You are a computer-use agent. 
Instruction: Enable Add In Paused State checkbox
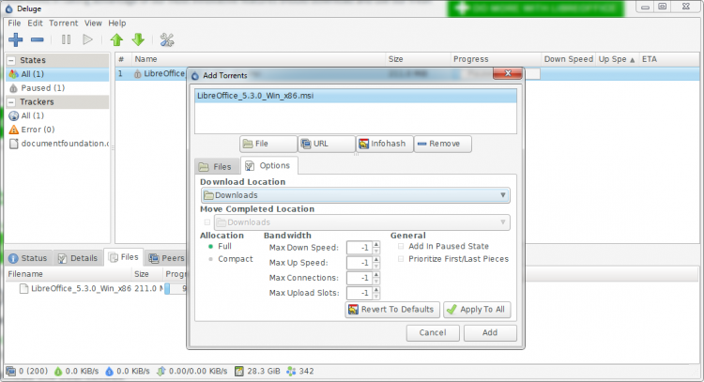pyautogui.click(x=401, y=247)
